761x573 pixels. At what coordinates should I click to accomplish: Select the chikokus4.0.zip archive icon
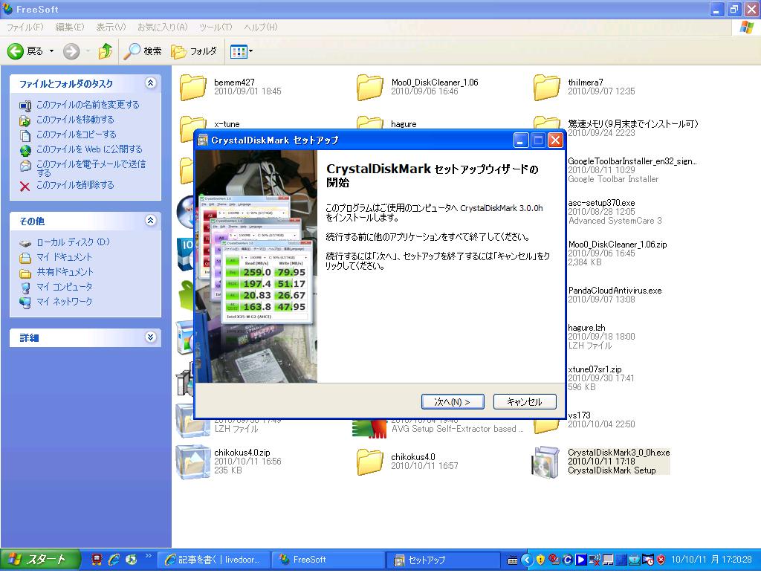[x=193, y=462]
